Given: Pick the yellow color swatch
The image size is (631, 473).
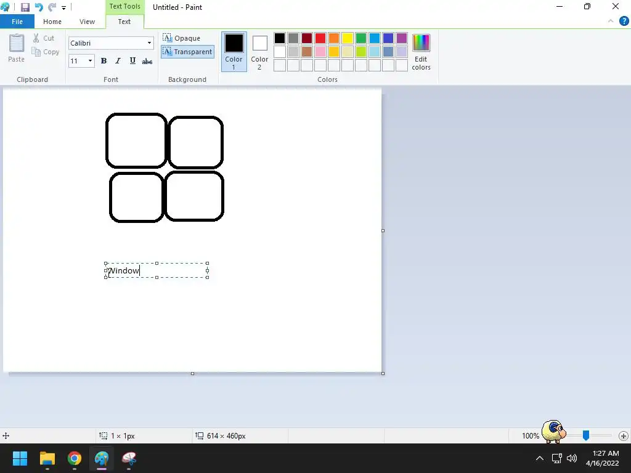Looking at the screenshot, I should point(348,38).
